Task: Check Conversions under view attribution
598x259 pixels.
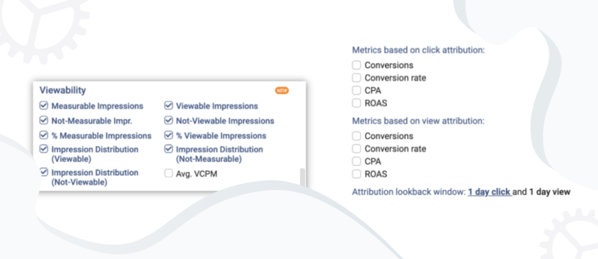Action: [x=356, y=136]
